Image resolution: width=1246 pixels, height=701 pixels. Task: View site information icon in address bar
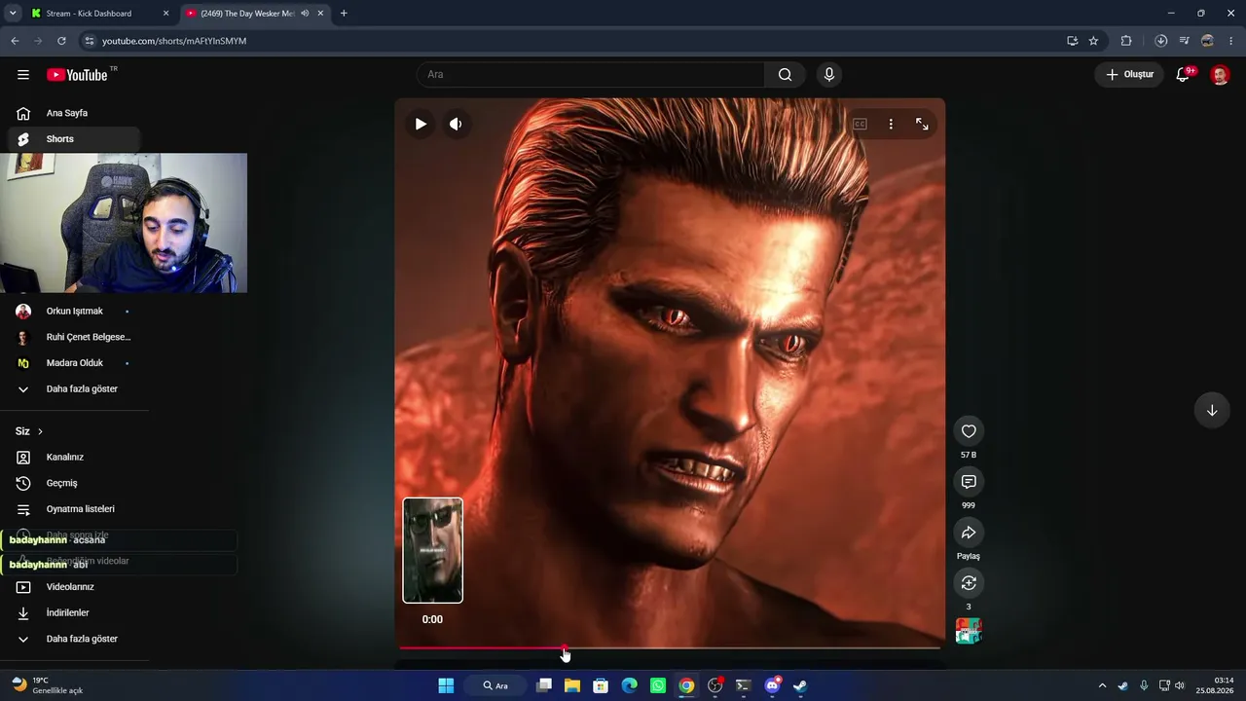pyautogui.click(x=89, y=41)
